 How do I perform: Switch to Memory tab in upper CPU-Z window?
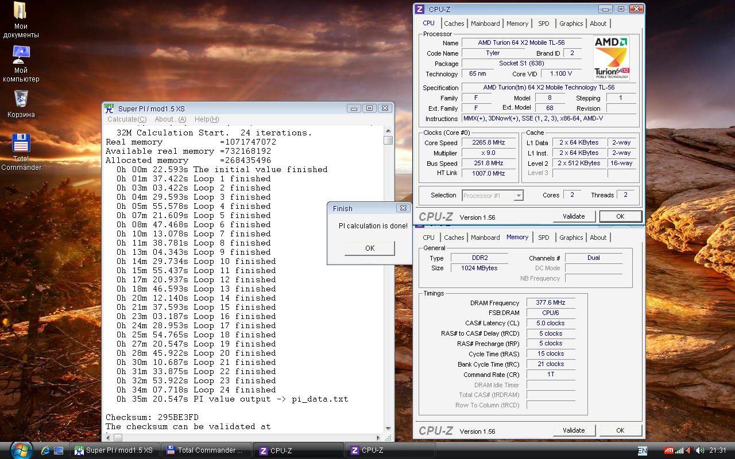click(517, 24)
